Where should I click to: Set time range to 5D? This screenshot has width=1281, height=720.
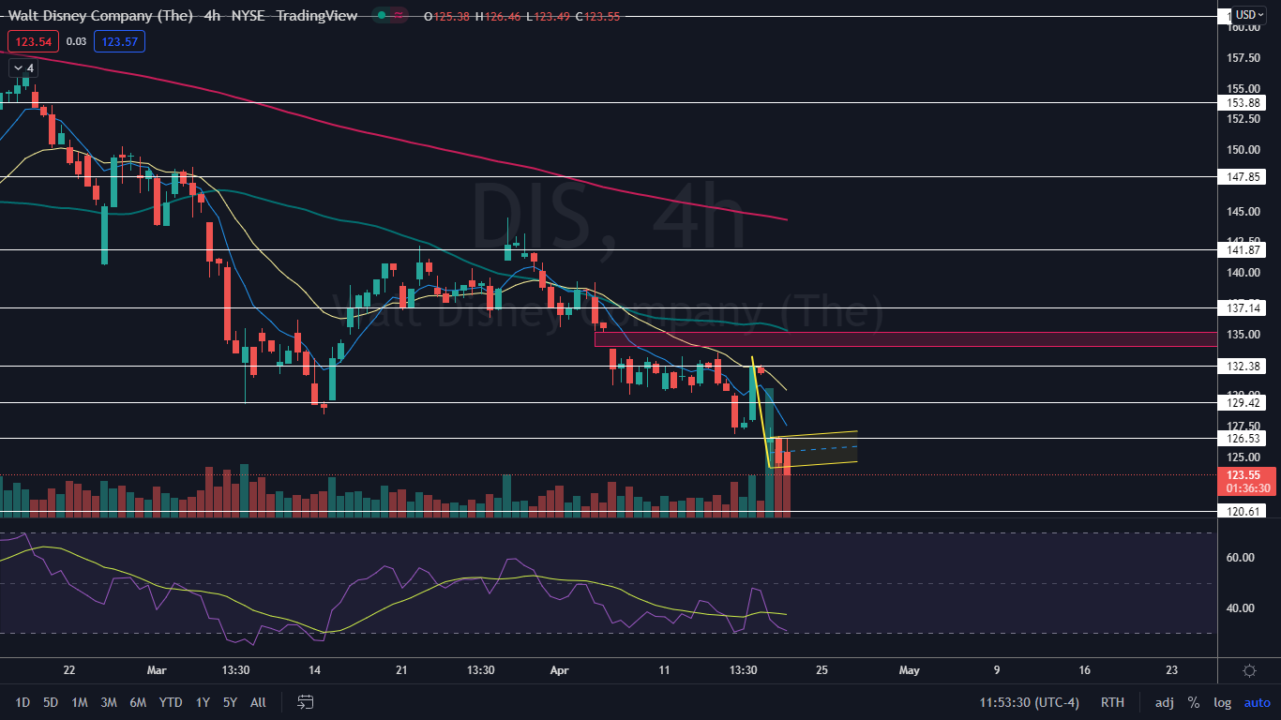pyautogui.click(x=51, y=702)
